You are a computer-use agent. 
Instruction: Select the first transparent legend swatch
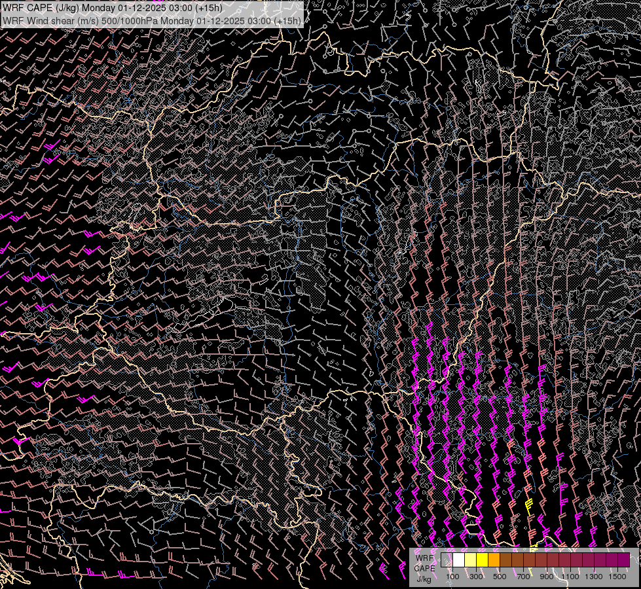(447, 560)
